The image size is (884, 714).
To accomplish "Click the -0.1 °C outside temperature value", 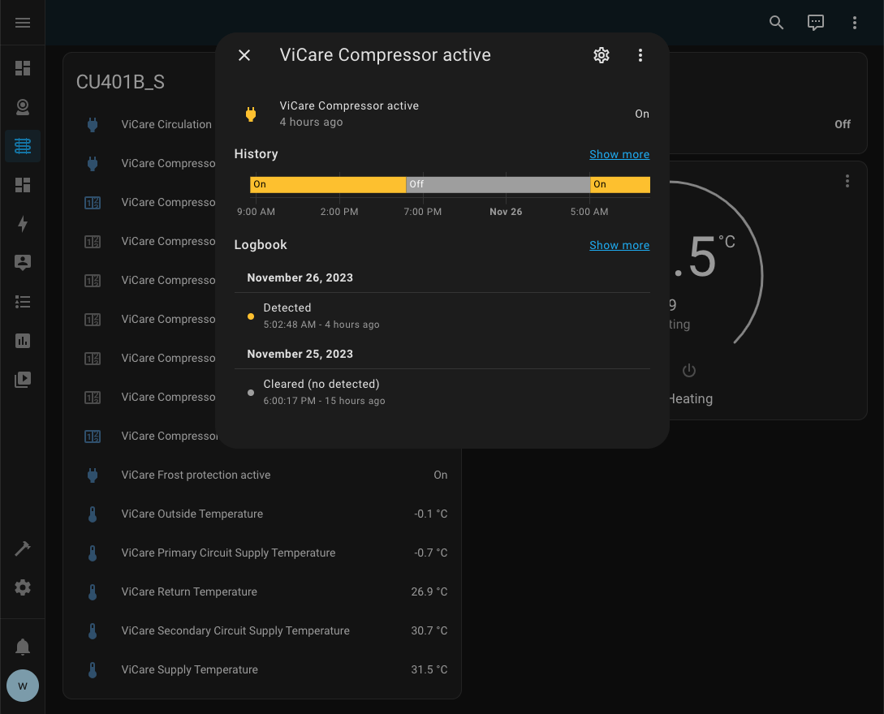I will point(430,514).
